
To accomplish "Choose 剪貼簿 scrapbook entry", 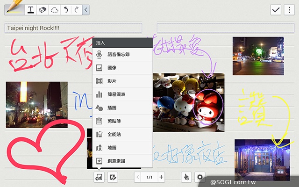I will point(122,121).
